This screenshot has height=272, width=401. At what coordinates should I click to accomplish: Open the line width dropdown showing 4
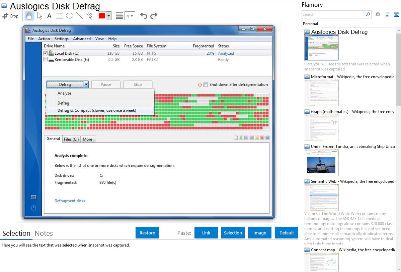point(130,16)
